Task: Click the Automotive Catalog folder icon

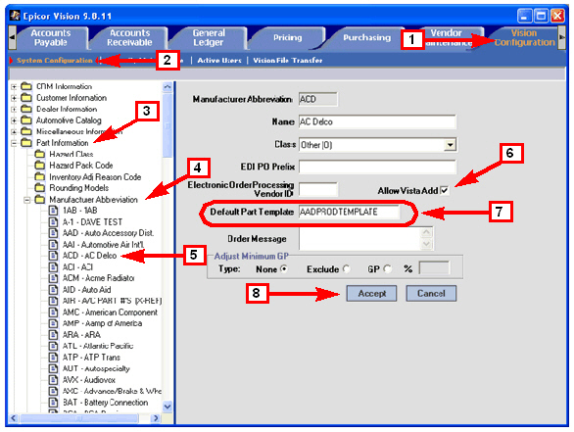Action: 26,120
